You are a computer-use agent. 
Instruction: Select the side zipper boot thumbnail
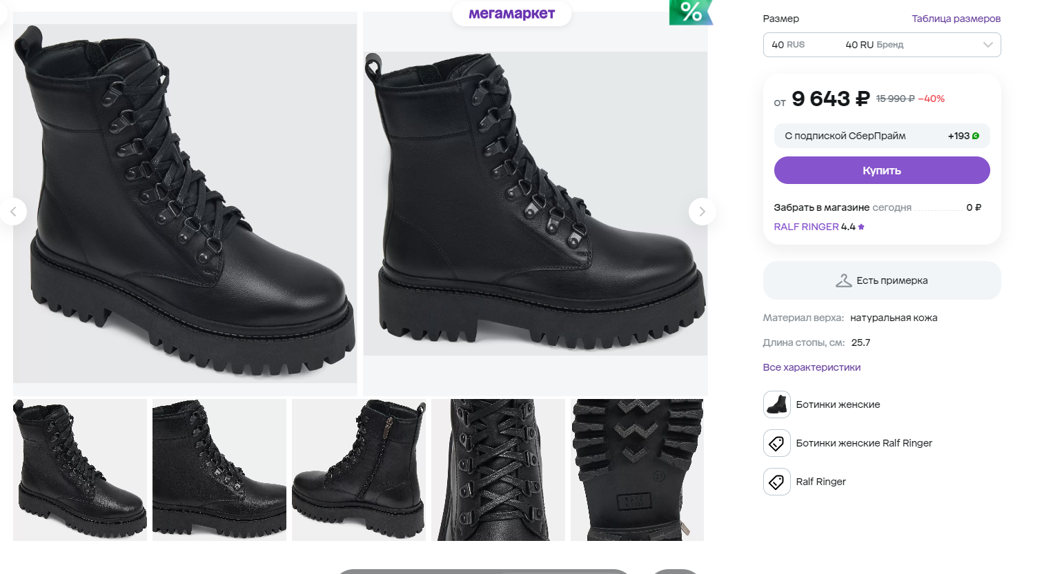(359, 469)
